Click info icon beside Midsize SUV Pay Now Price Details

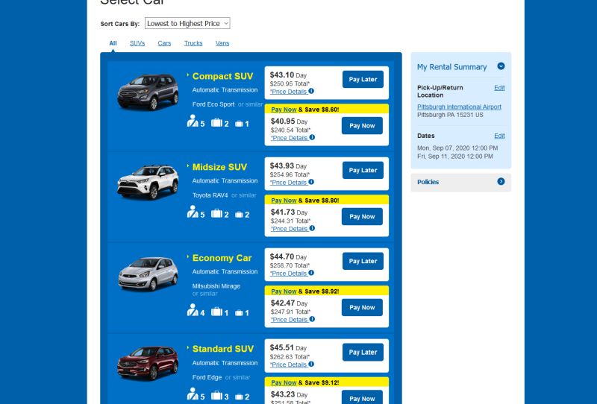pyautogui.click(x=312, y=228)
